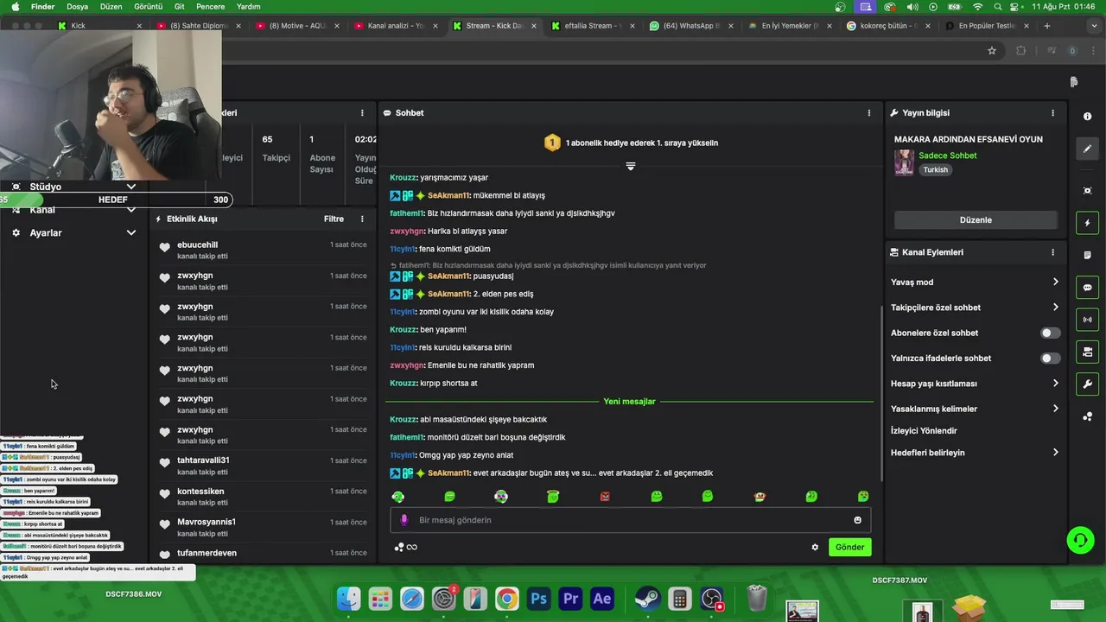Viewport: 1106px width, 622px height.
Task: Open Sohbet panel three-dot menu
Action: (x=869, y=113)
